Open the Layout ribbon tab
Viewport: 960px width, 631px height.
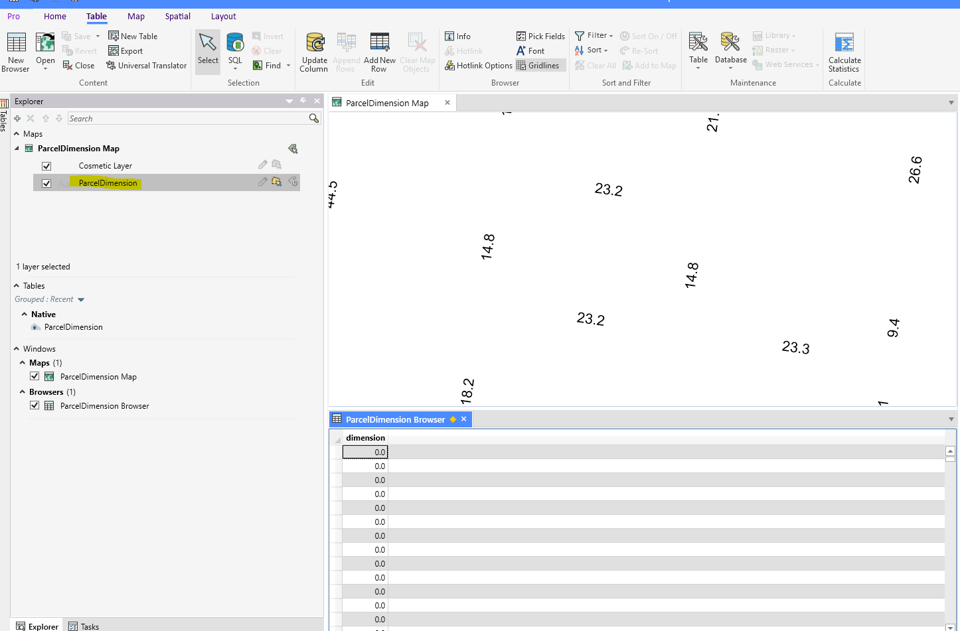click(x=223, y=17)
